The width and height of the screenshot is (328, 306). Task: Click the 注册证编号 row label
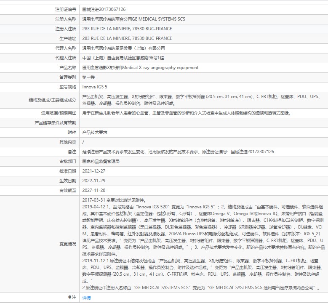66,9
